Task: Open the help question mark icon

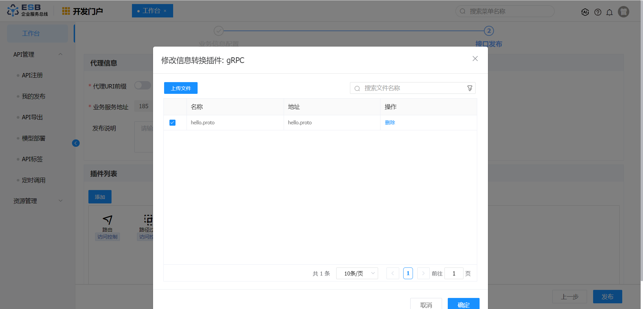Action: (598, 12)
